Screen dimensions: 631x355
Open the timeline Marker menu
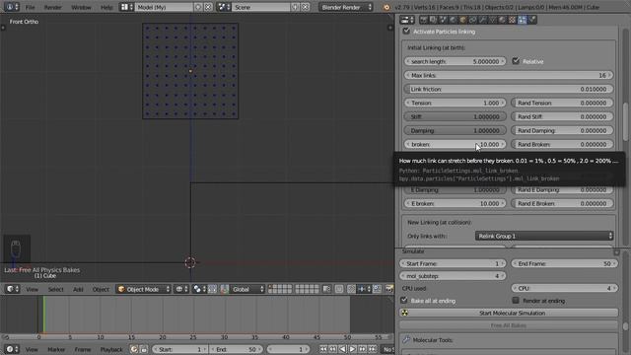pyautogui.click(x=56, y=349)
